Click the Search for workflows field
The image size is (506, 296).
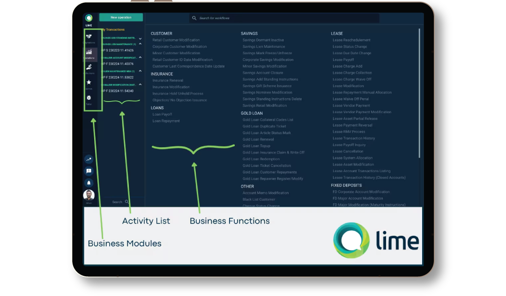tap(281, 18)
